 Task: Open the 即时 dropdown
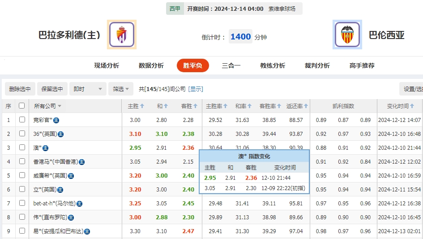pos(88,89)
